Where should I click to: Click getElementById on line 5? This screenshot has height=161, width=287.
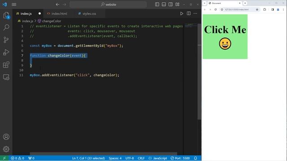pos(90,46)
